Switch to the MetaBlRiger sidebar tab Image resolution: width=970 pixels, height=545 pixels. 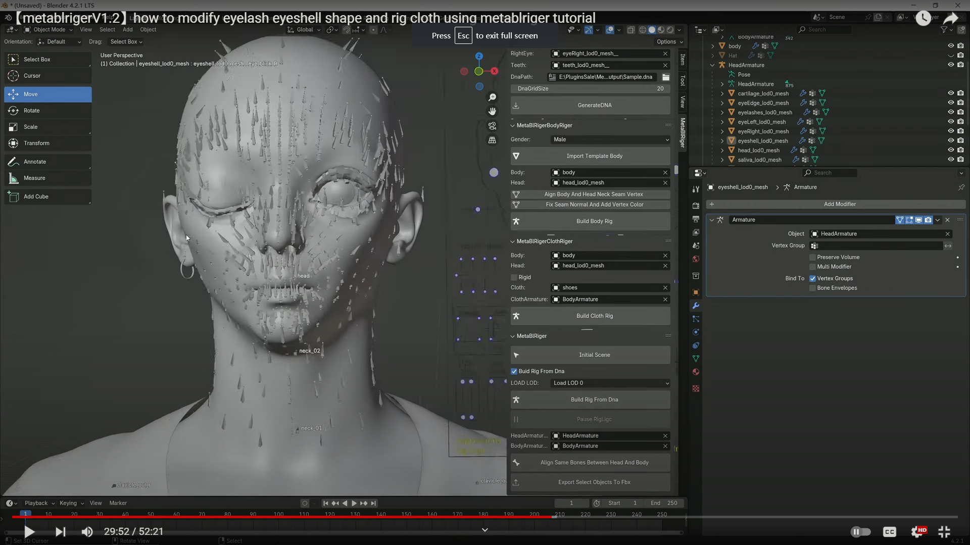point(682,132)
